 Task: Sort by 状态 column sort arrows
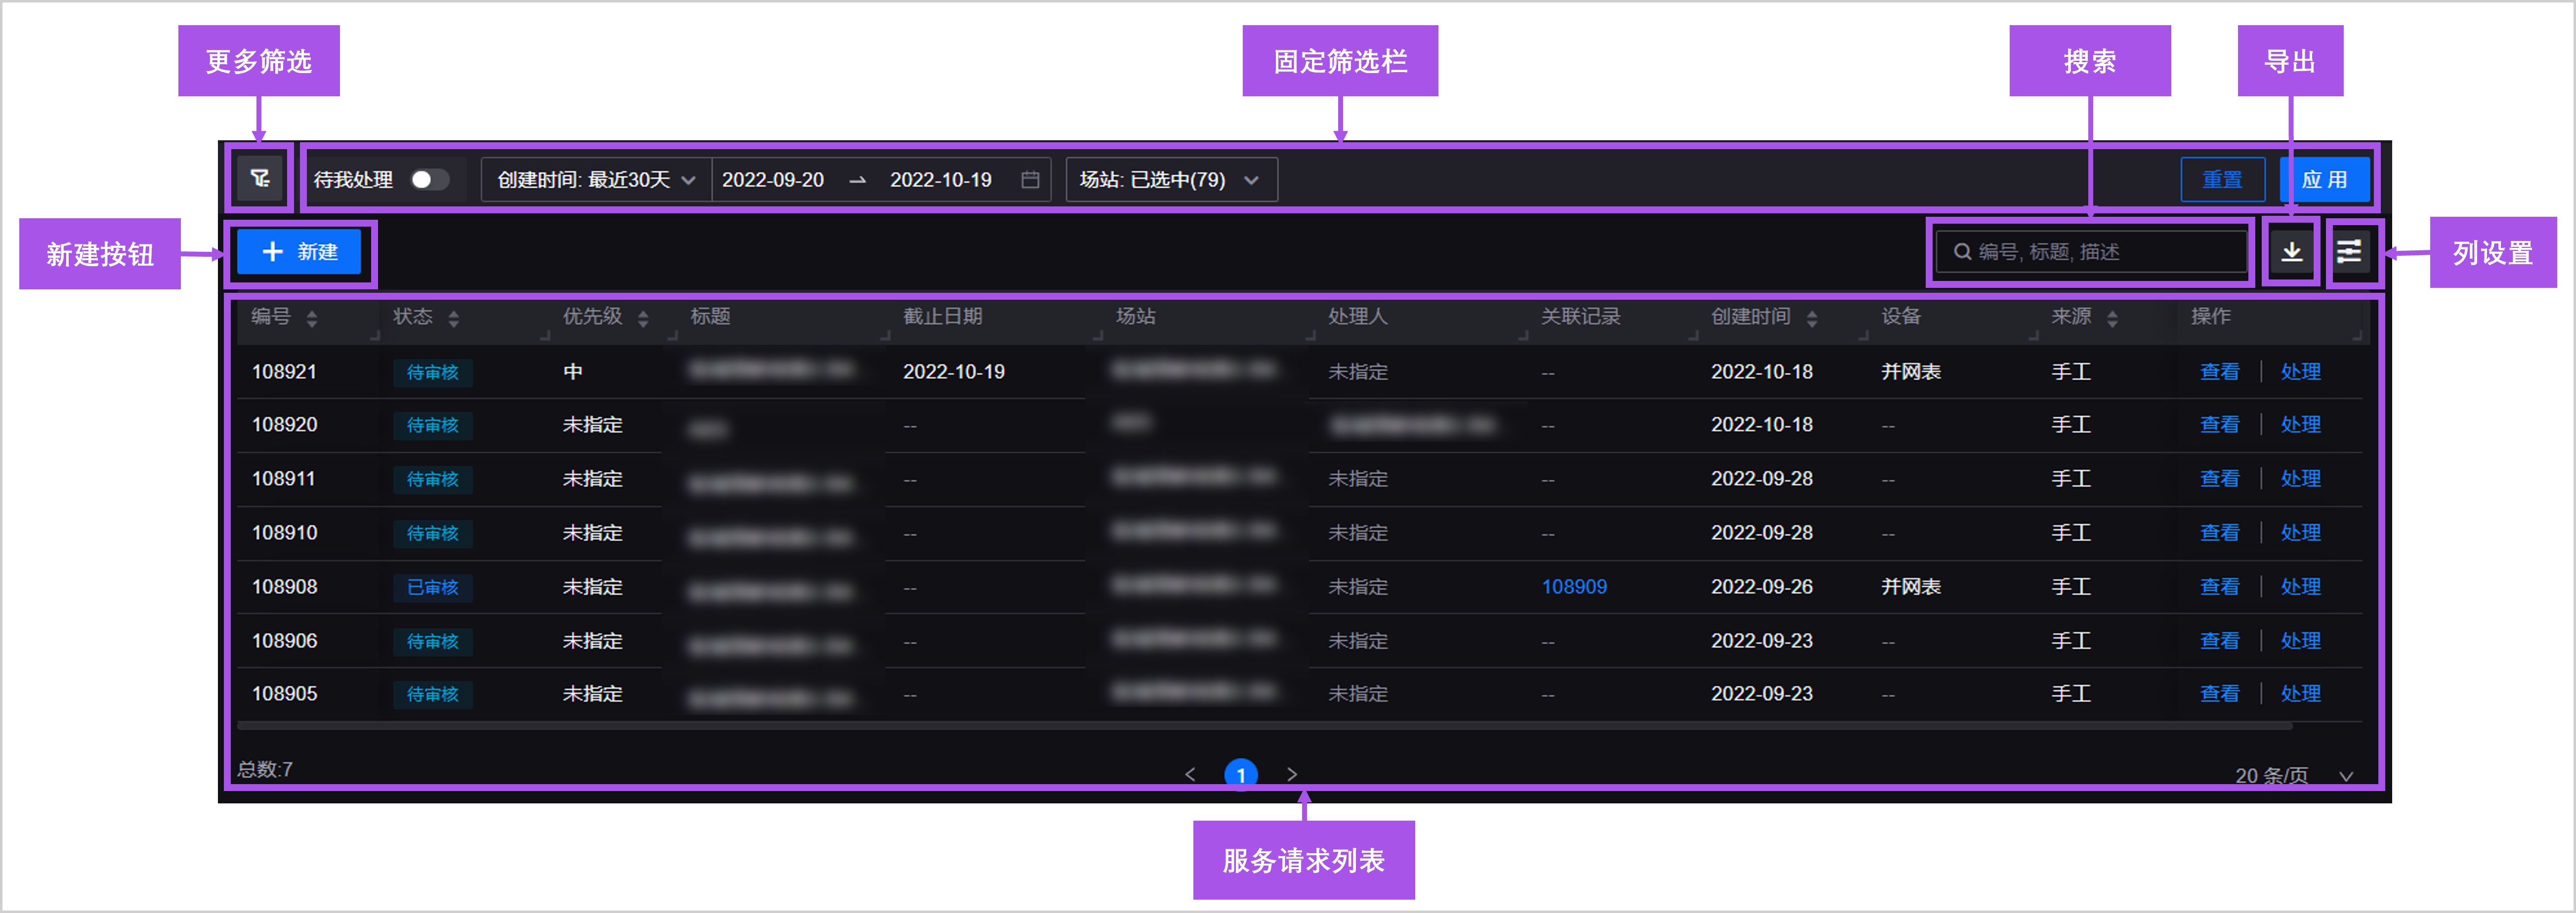pos(454,318)
